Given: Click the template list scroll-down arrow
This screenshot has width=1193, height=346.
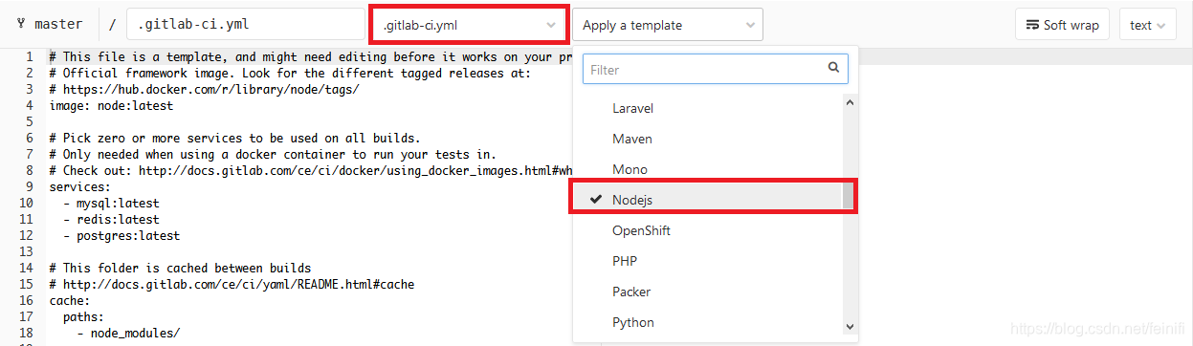Looking at the screenshot, I should [x=849, y=326].
